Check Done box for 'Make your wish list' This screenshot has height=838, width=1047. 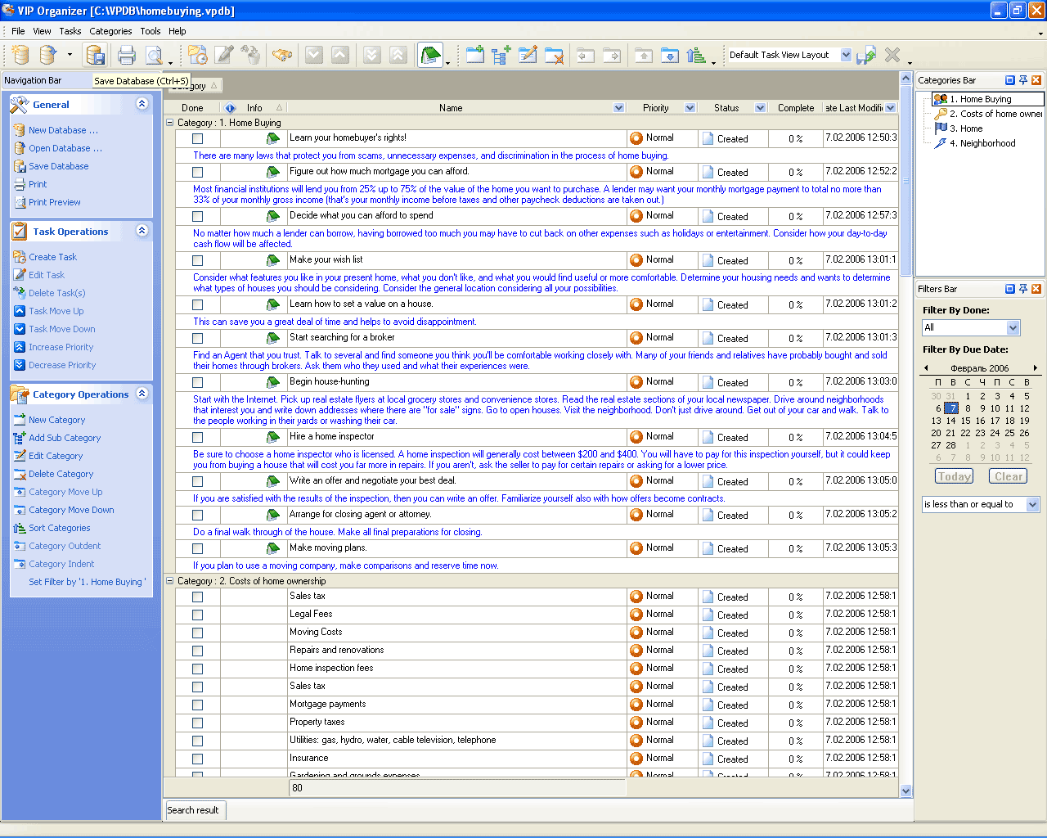pos(197,261)
